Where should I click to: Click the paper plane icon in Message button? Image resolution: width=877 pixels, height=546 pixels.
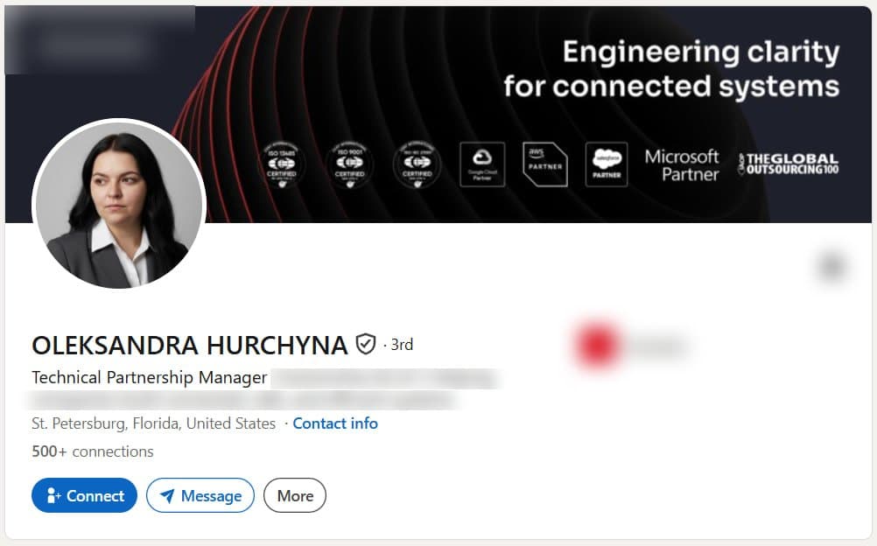pyautogui.click(x=167, y=495)
